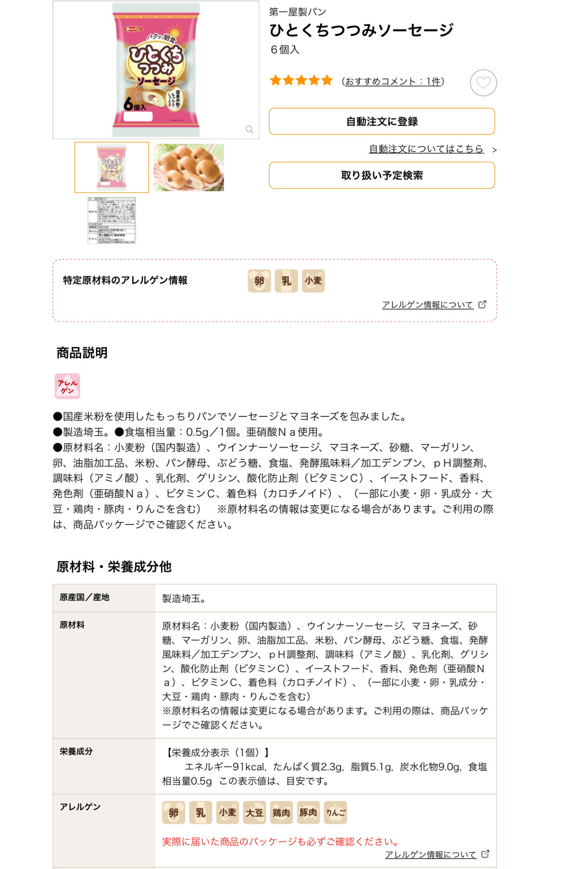Screen dimensions: 563x869
Task: Select the 乳 allergen icon in top box
Action: point(286,281)
